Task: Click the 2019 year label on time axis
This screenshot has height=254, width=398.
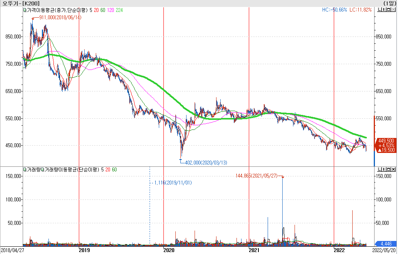Action: tap(85, 251)
